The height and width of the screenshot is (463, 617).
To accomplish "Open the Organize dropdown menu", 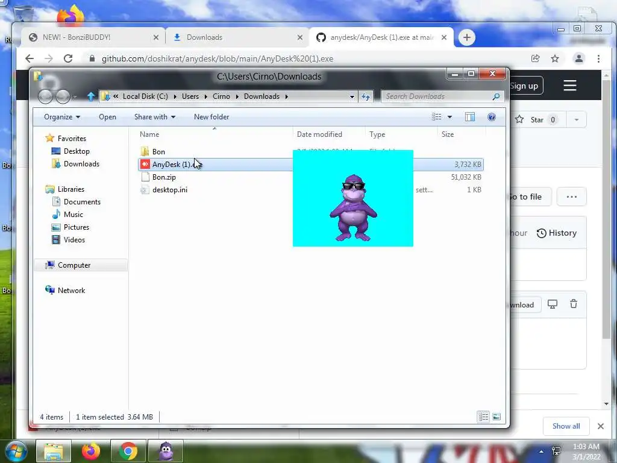I will click(62, 117).
